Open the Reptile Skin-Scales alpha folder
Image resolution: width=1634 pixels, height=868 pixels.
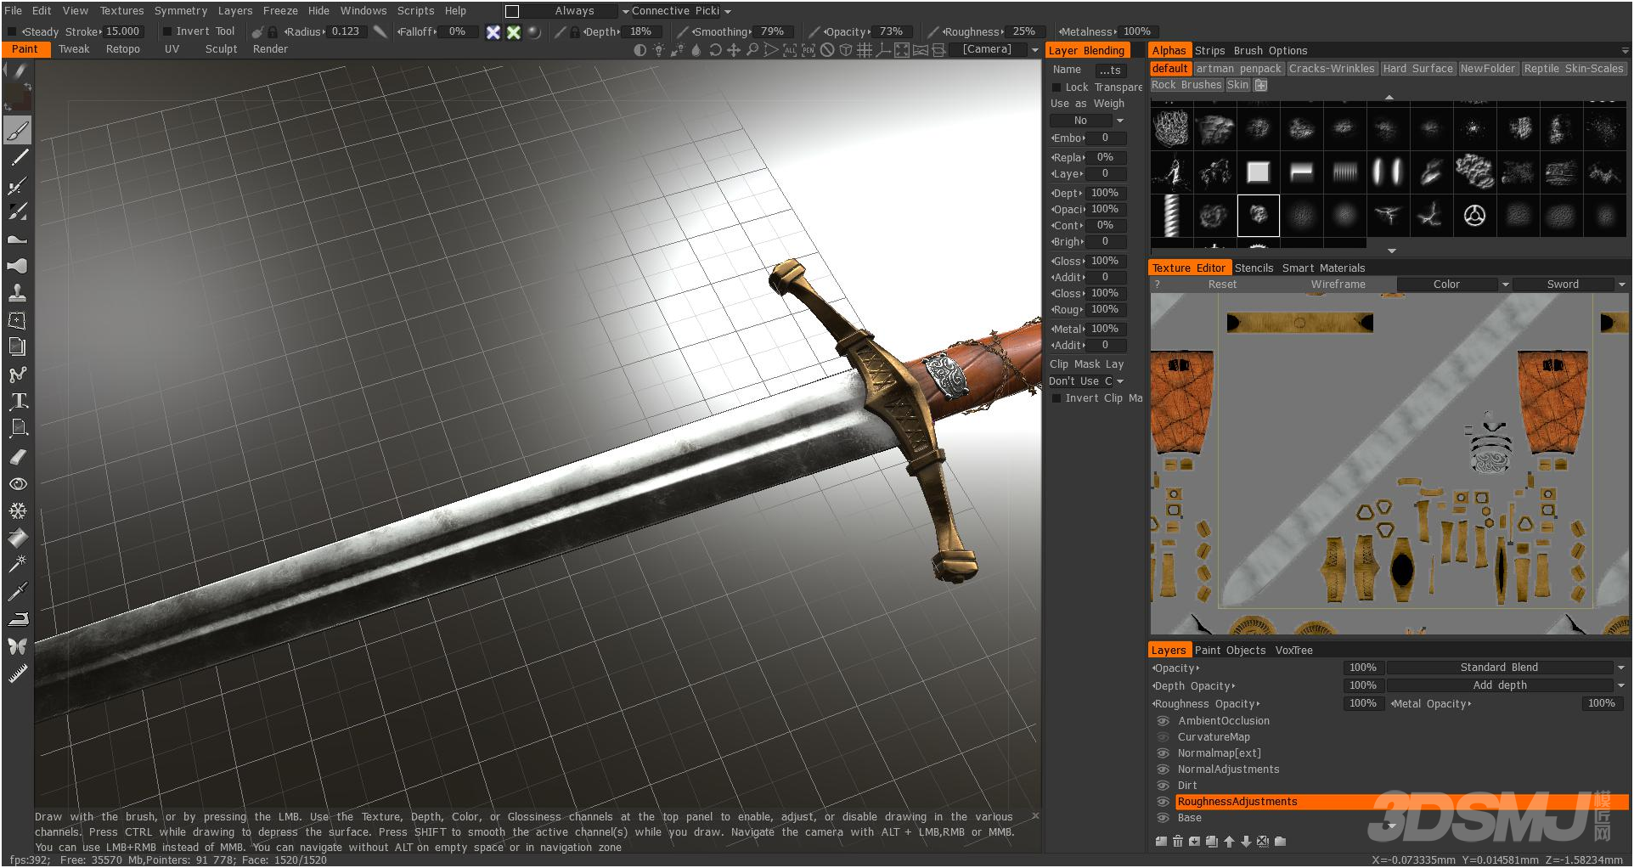pyautogui.click(x=1573, y=69)
